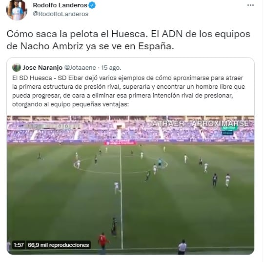Click the broadcaster logo in video

pyautogui.click(x=229, y=130)
